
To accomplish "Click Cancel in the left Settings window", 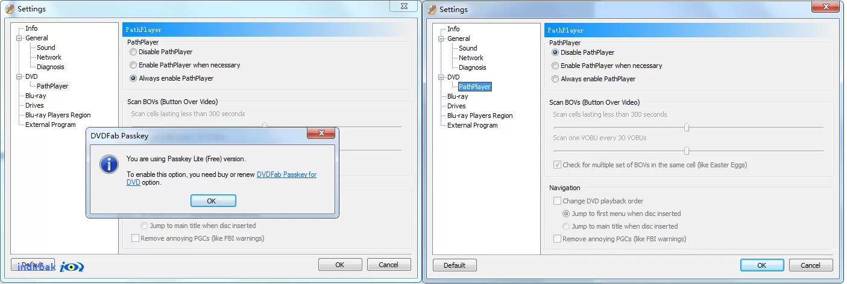I will click(388, 265).
